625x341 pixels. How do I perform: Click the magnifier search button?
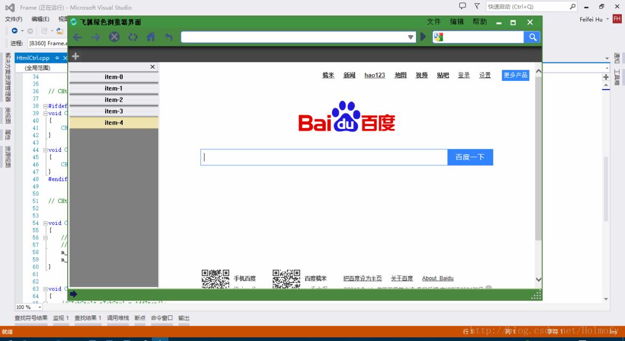click(533, 37)
